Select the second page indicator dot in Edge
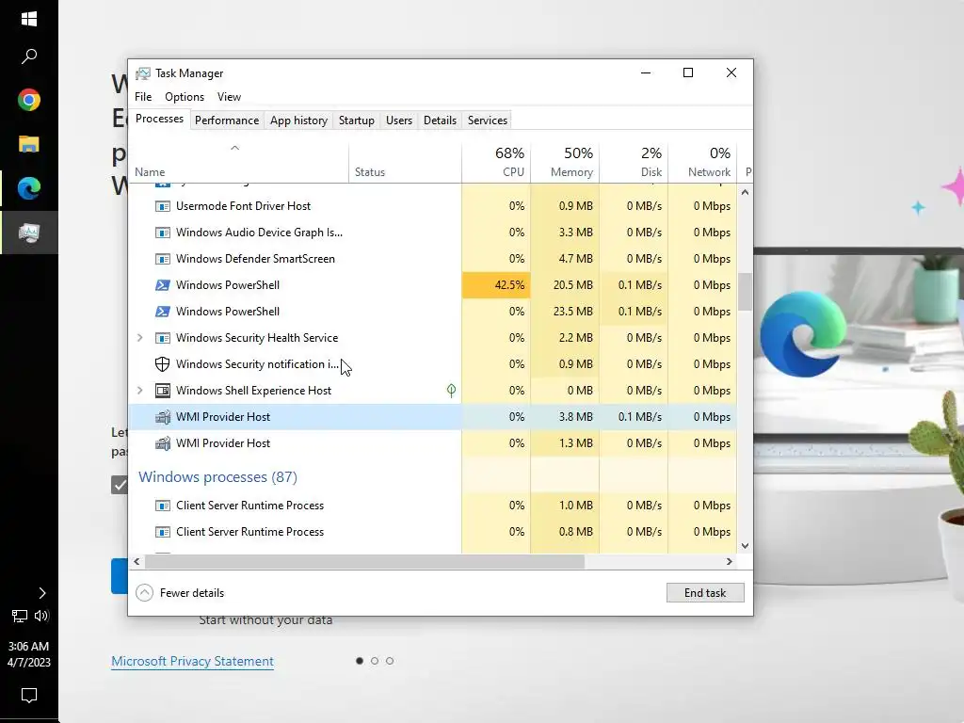 [x=375, y=661]
